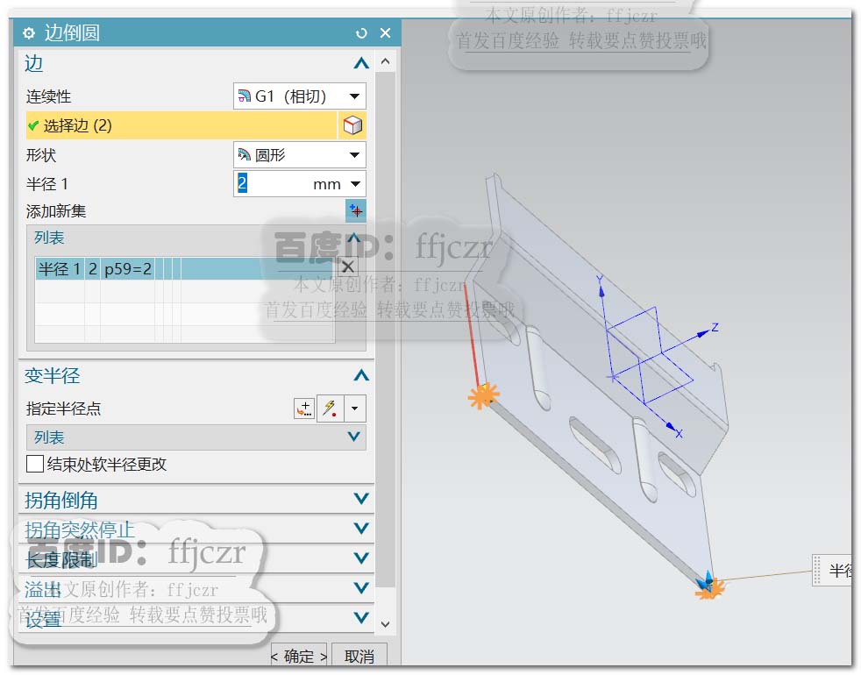Viewport: 861px width, 675px height.
Task: Expand the 拐角突然停止 section
Action: point(360,529)
